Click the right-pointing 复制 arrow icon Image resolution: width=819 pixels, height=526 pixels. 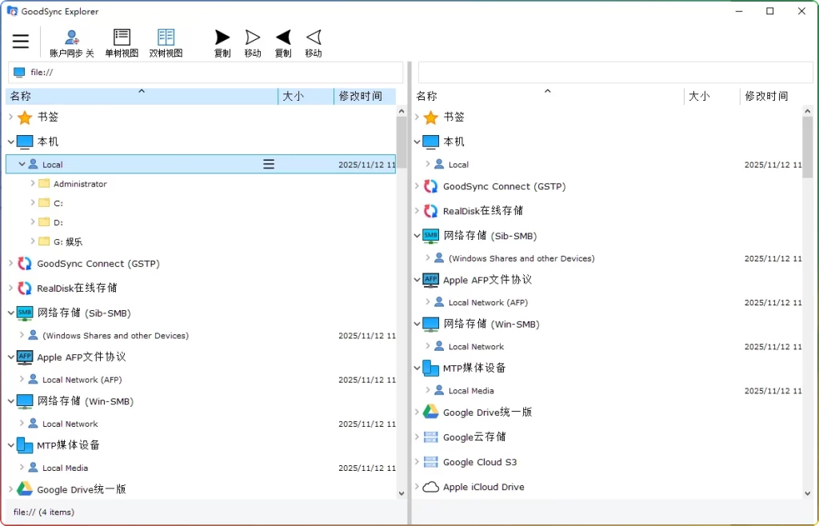(222, 36)
